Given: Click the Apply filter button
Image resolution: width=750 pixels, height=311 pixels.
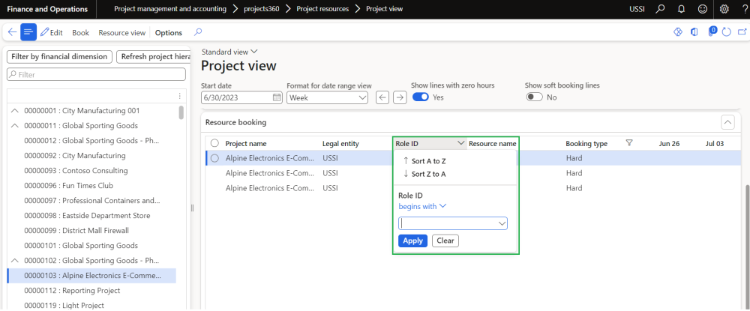Looking at the screenshot, I should 412,241.
